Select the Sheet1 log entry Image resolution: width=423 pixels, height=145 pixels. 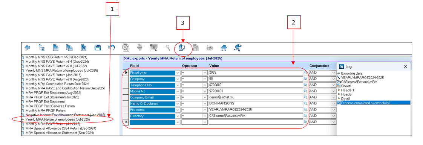click(346, 86)
